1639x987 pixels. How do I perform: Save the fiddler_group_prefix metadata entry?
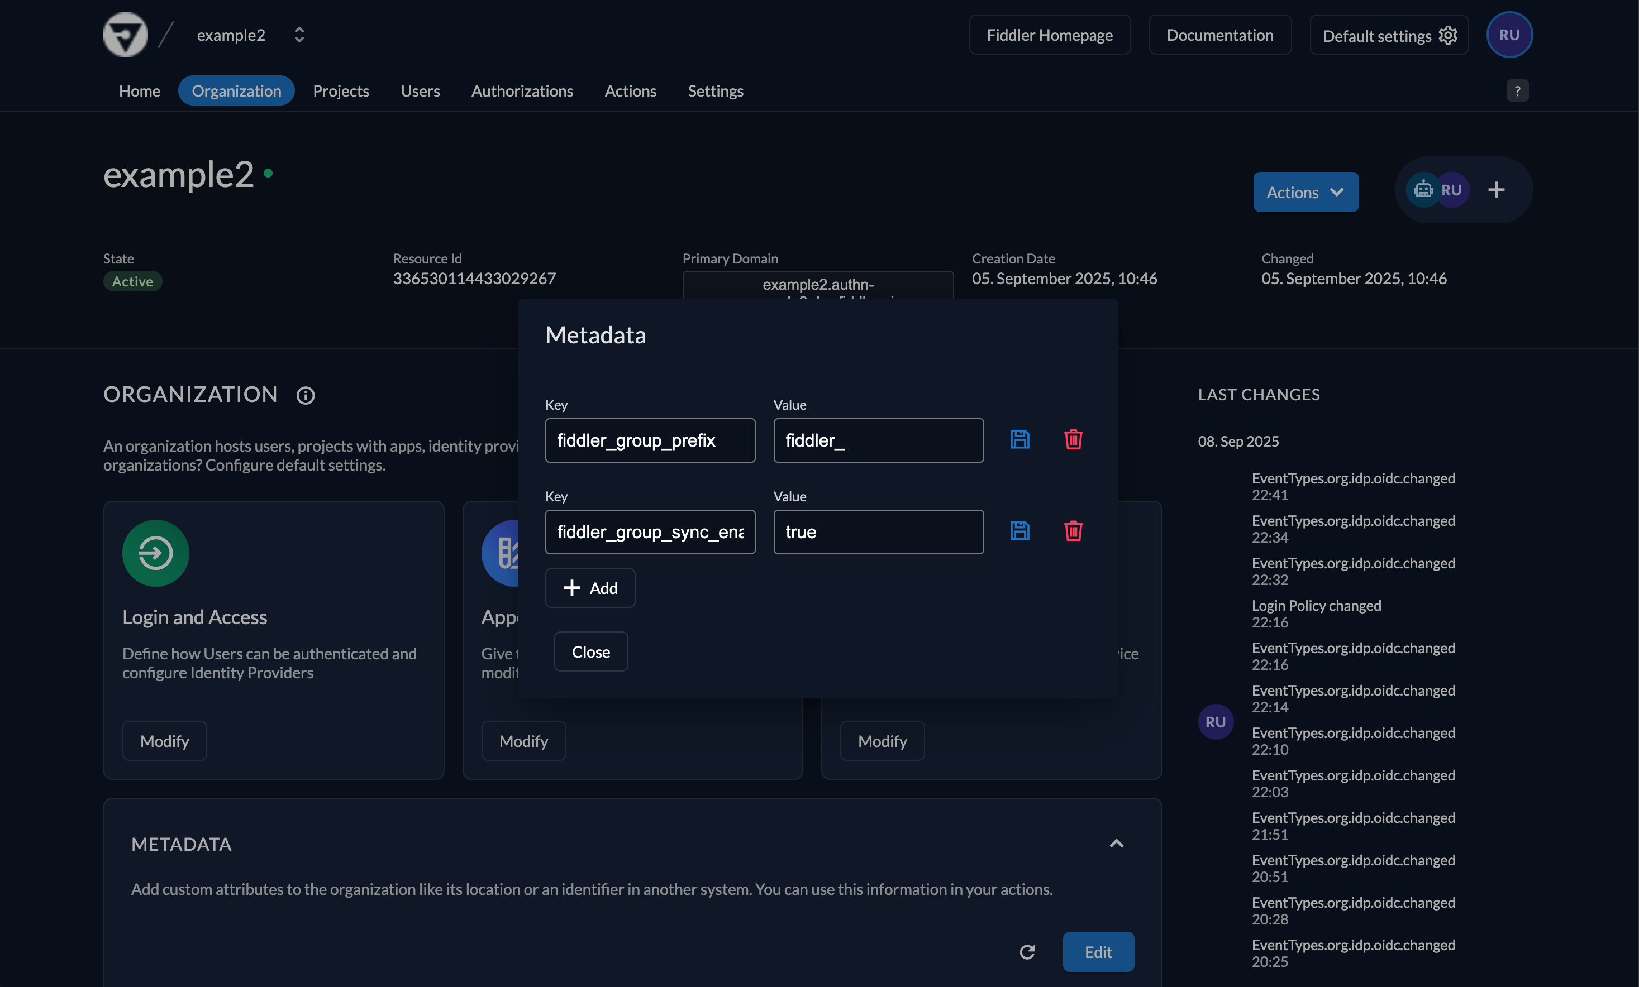coord(1019,439)
